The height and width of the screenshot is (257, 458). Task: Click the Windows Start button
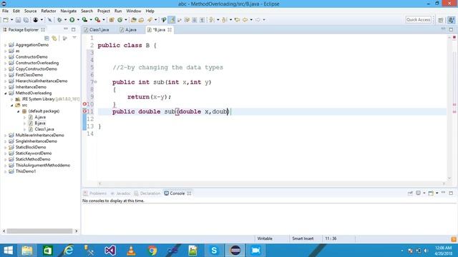click(x=8, y=251)
